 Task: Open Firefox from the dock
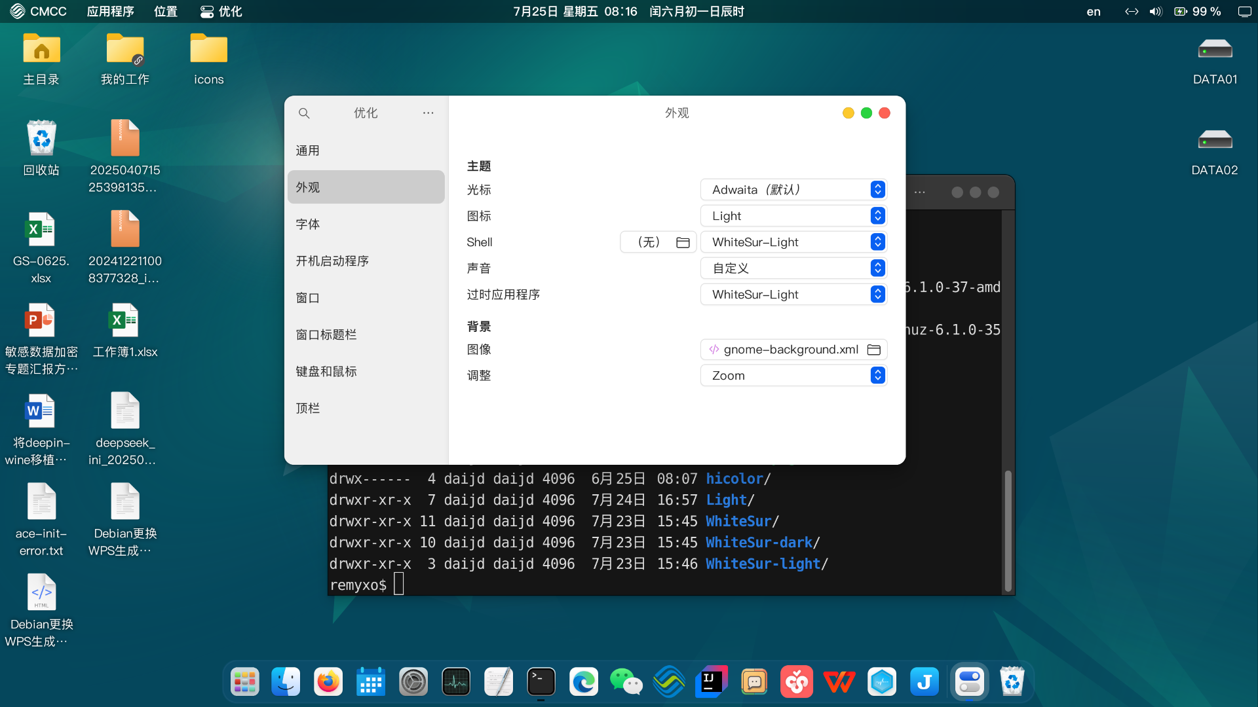pyautogui.click(x=328, y=682)
